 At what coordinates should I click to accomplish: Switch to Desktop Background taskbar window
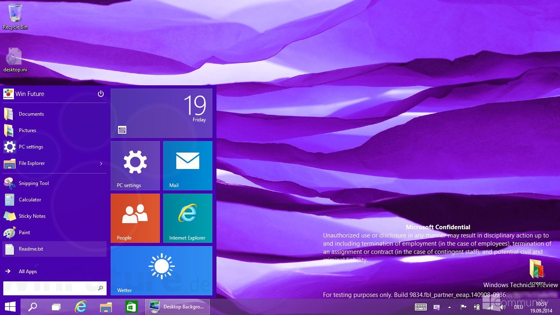178,307
